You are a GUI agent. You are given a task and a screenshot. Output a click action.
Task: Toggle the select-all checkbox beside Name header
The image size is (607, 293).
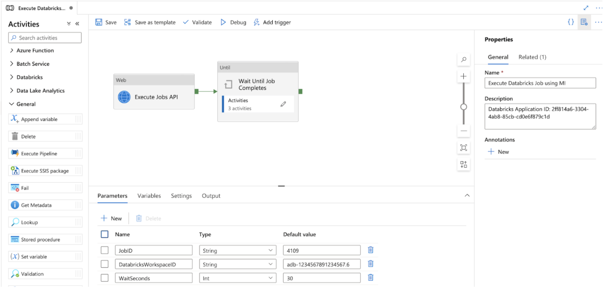pos(104,234)
